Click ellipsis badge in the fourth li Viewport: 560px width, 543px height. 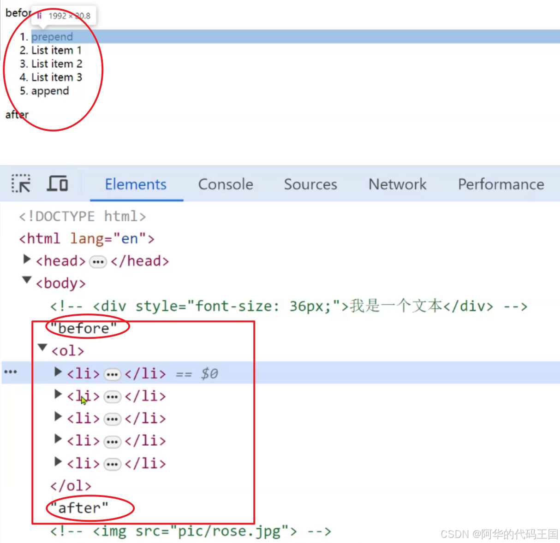[113, 442]
